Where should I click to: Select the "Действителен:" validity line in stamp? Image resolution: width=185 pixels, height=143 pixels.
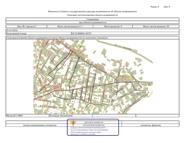click(83, 134)
